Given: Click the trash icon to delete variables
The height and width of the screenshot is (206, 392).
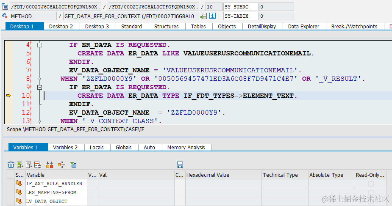Looking at the screenshot, I should (x=11, y=165).
